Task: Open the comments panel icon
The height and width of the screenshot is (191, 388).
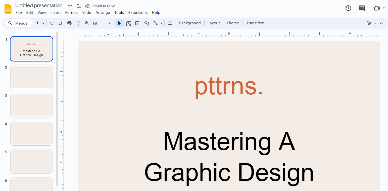Action: point(362,8)
